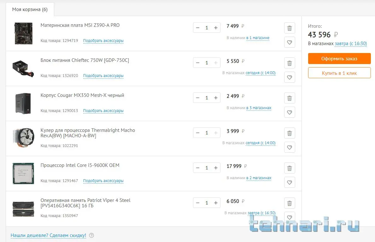Select the price 17 999
The width and height of the screenshot is (375, 242).
pyautogui.click(x=234, y=166)
